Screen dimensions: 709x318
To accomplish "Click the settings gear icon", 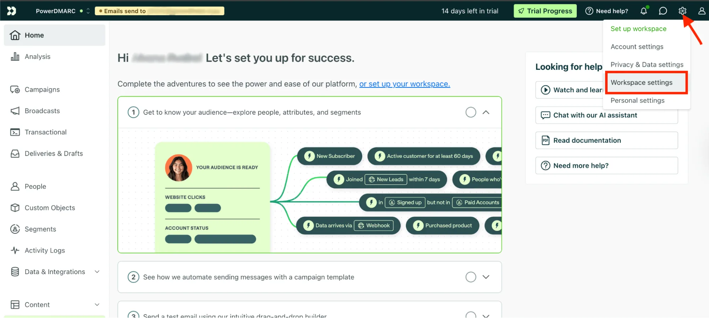I will pyautogui.click(x=682, y=11).
